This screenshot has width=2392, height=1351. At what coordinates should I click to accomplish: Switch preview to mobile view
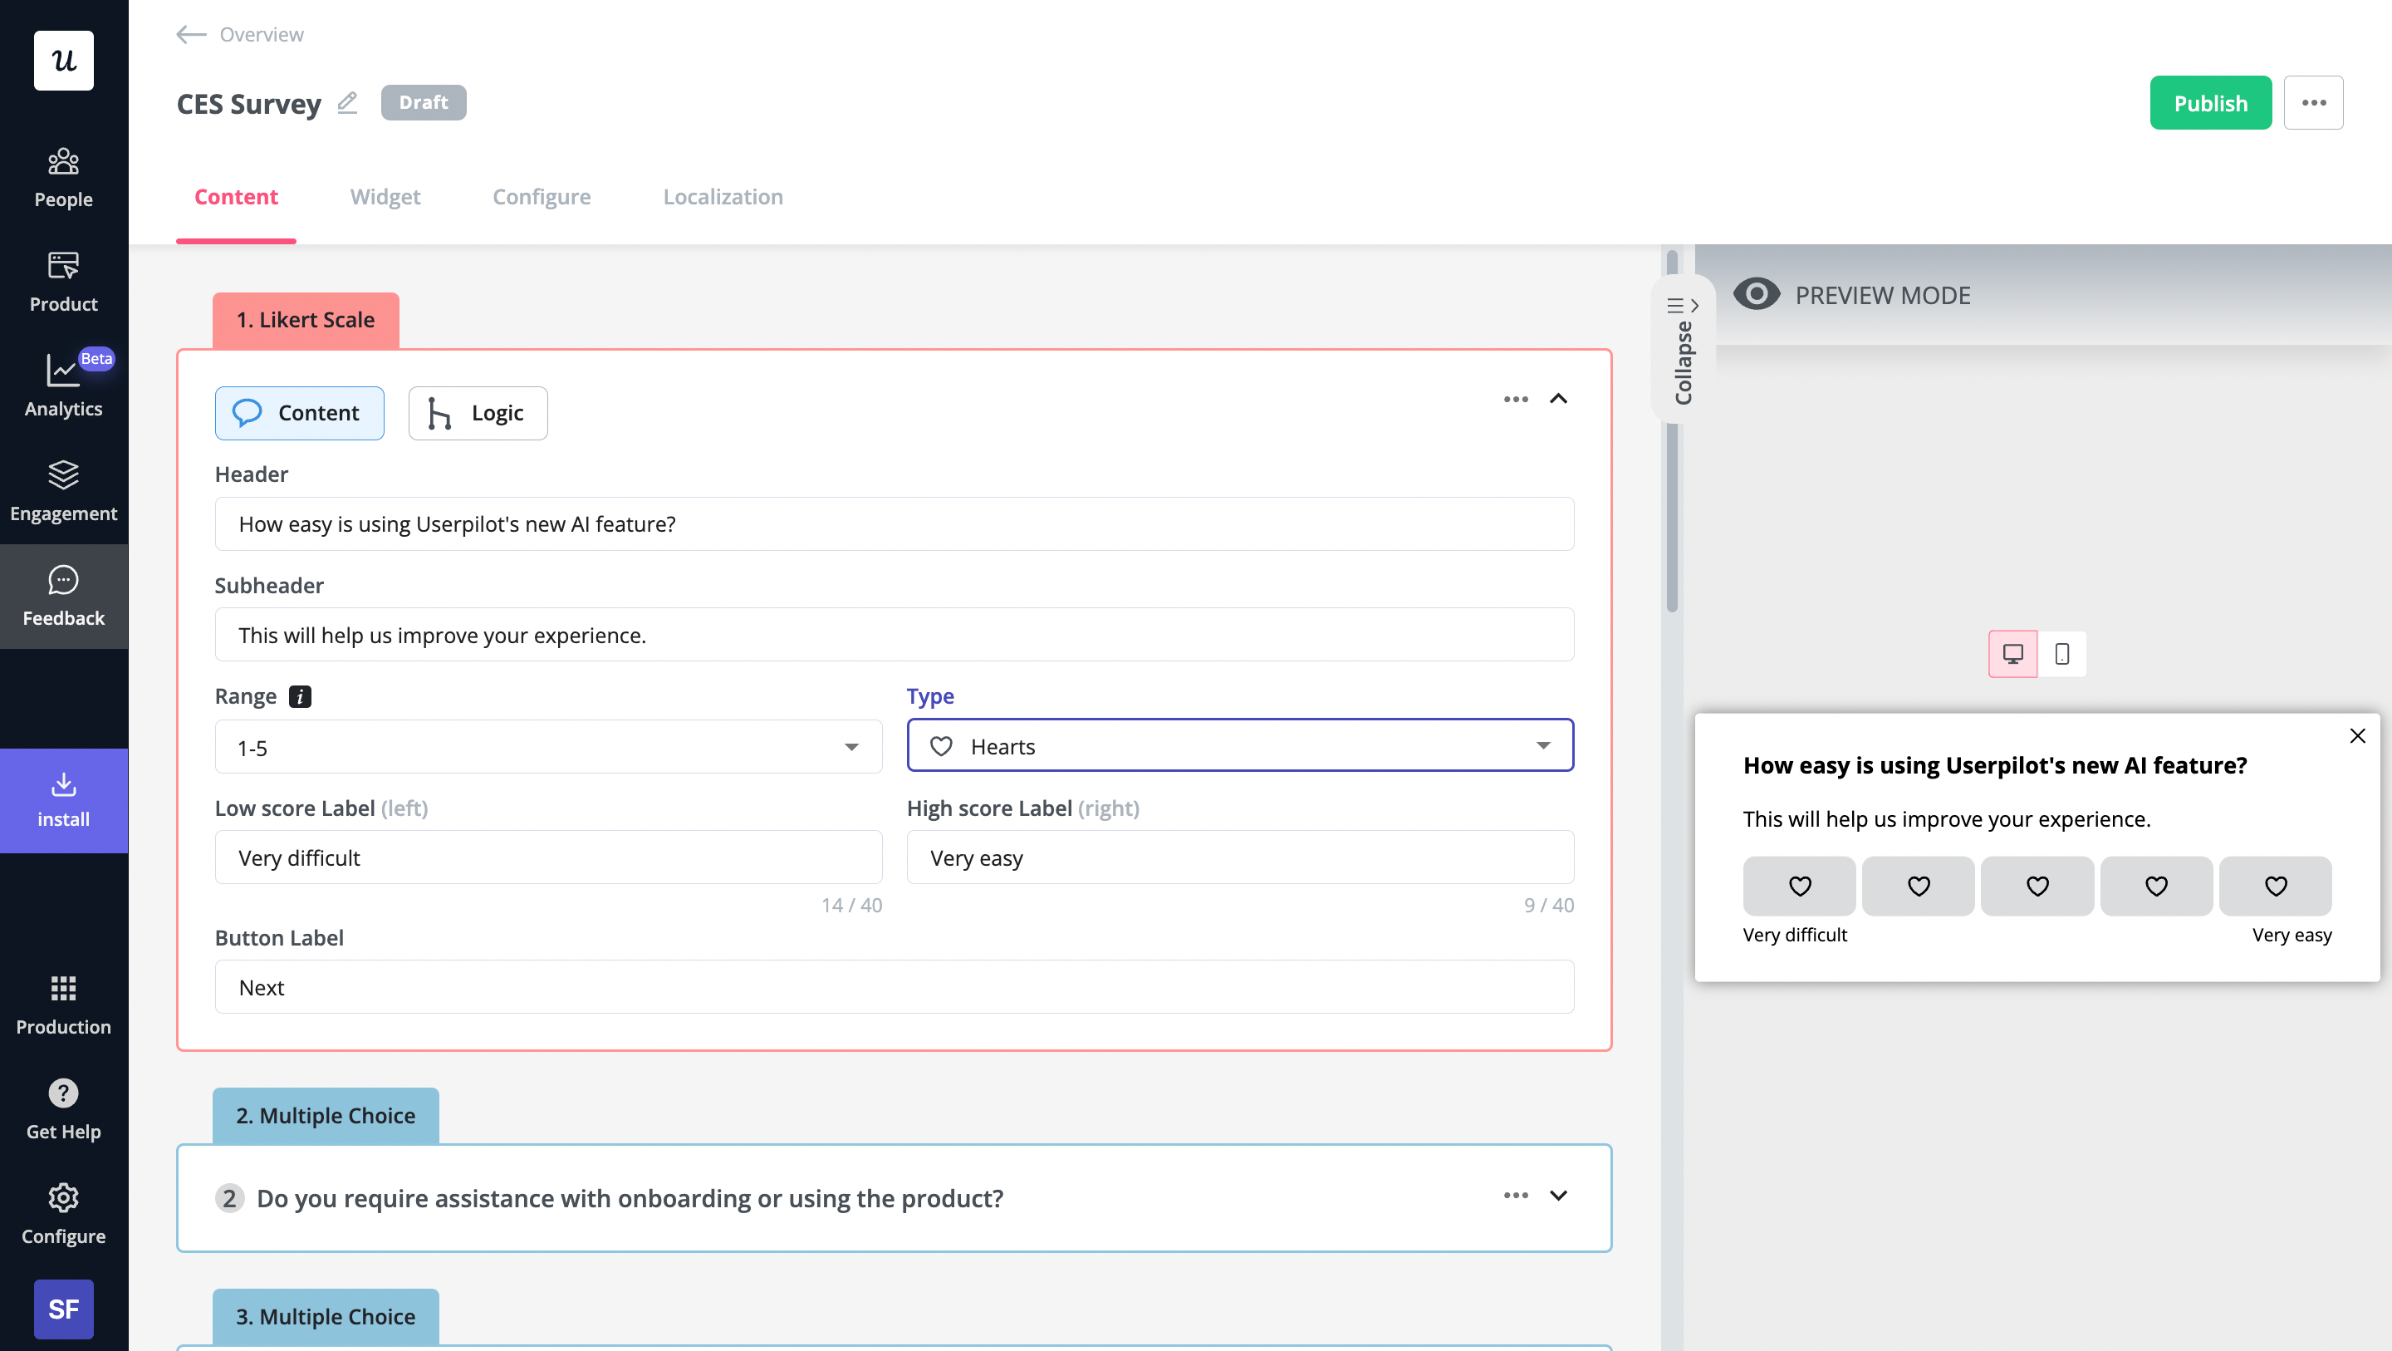[x=2062, y=653]
